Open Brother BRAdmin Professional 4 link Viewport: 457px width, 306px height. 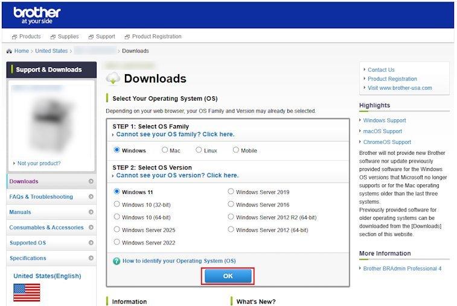pos(402,269)
